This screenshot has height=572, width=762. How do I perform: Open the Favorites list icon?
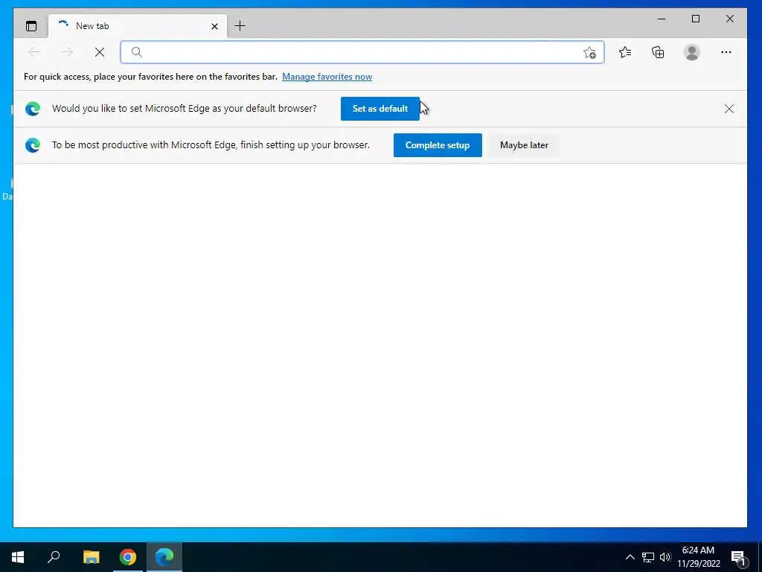tap(625, 52)
